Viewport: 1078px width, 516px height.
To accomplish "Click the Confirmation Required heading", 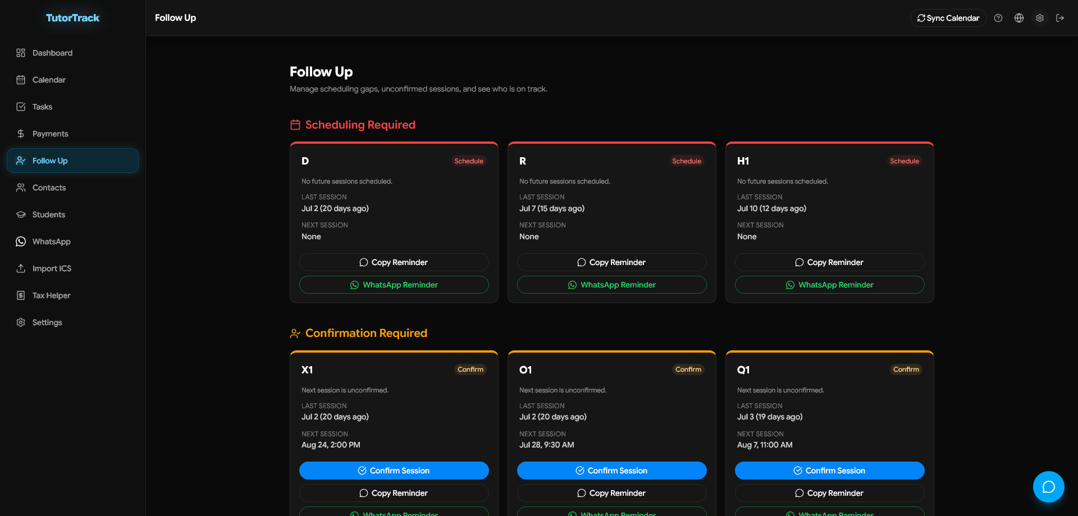I will coord(366,333).
